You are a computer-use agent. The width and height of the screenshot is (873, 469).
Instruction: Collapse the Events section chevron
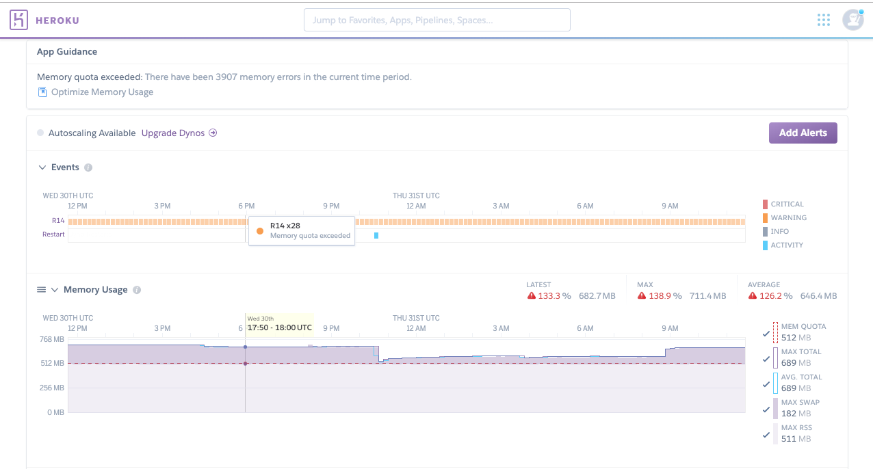(42, 167)
